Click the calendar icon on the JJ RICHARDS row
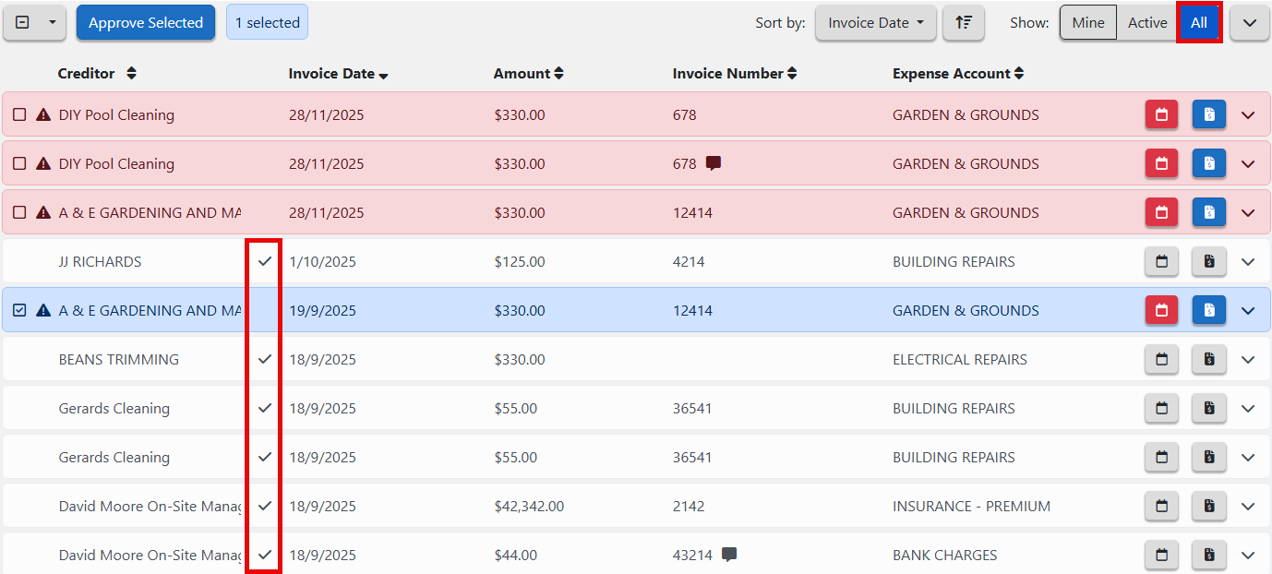 (x=1161, y=262)
